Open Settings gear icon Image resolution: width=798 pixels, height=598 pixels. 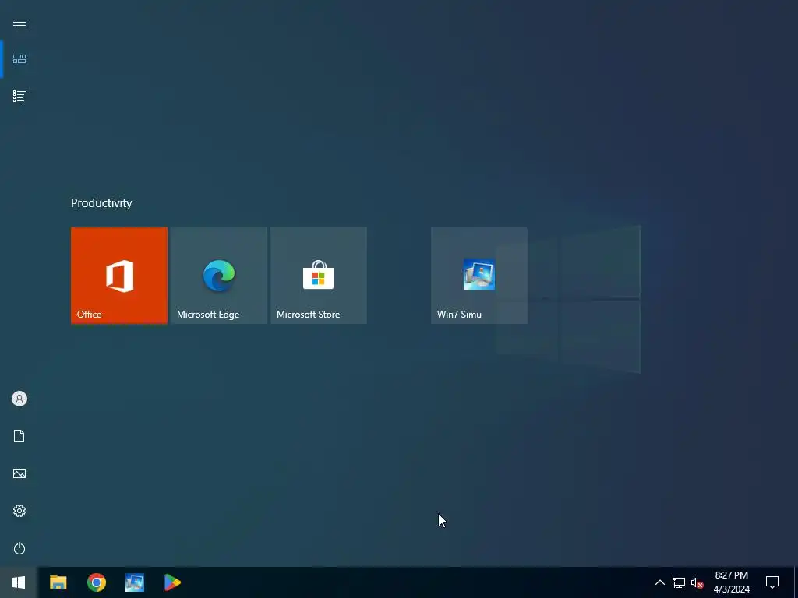[19, 511]
